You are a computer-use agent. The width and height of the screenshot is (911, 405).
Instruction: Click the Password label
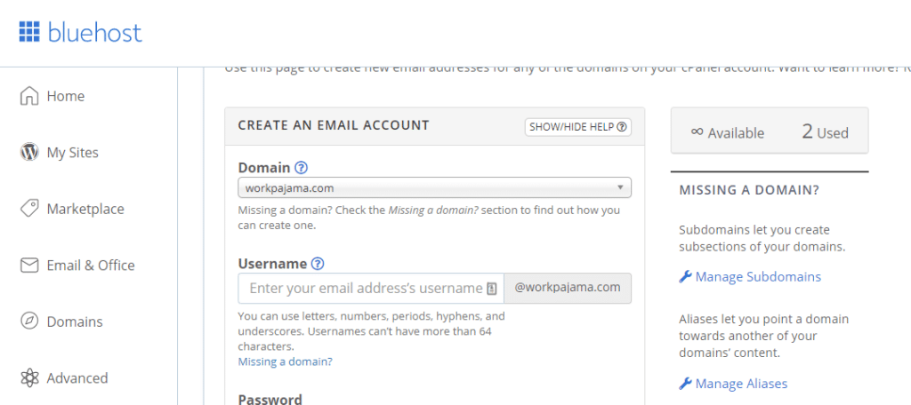270,399
